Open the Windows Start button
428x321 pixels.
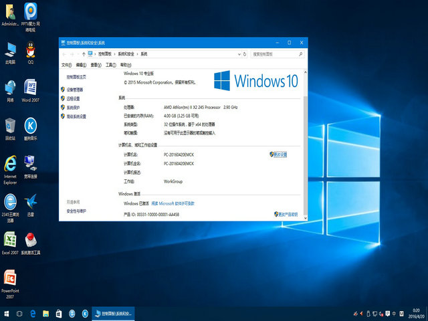pos(6,314)
